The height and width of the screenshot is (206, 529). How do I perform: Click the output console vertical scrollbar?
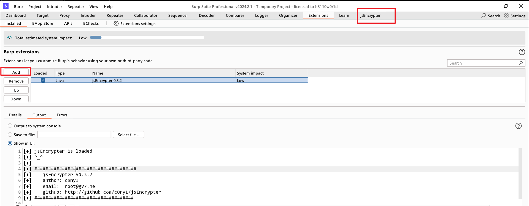click(x=520, y=173)
